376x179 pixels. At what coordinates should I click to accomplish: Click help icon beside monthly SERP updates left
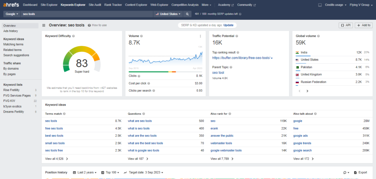240,14
